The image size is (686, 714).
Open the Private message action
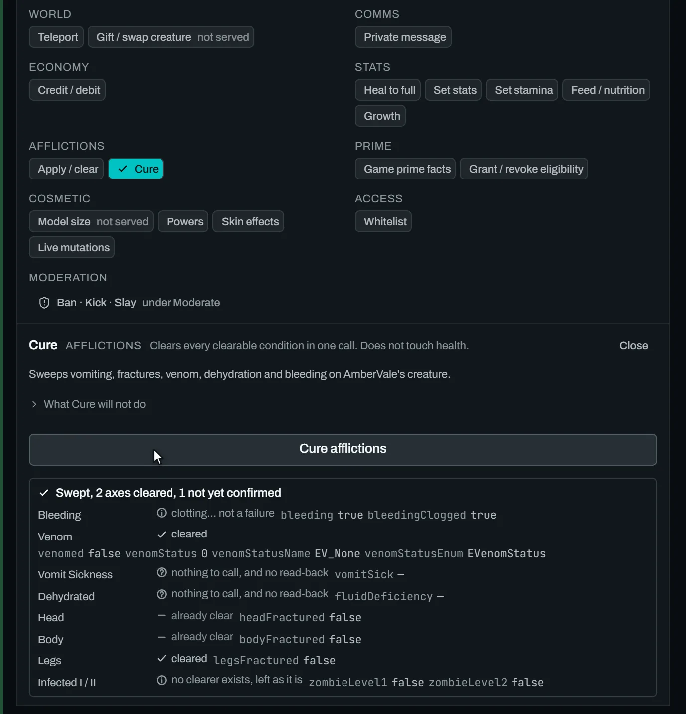(403, 37)
